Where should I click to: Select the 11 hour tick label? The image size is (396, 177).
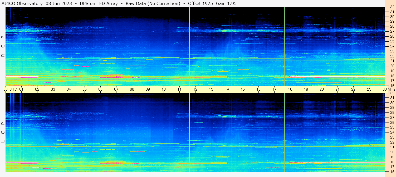point(179,89)
